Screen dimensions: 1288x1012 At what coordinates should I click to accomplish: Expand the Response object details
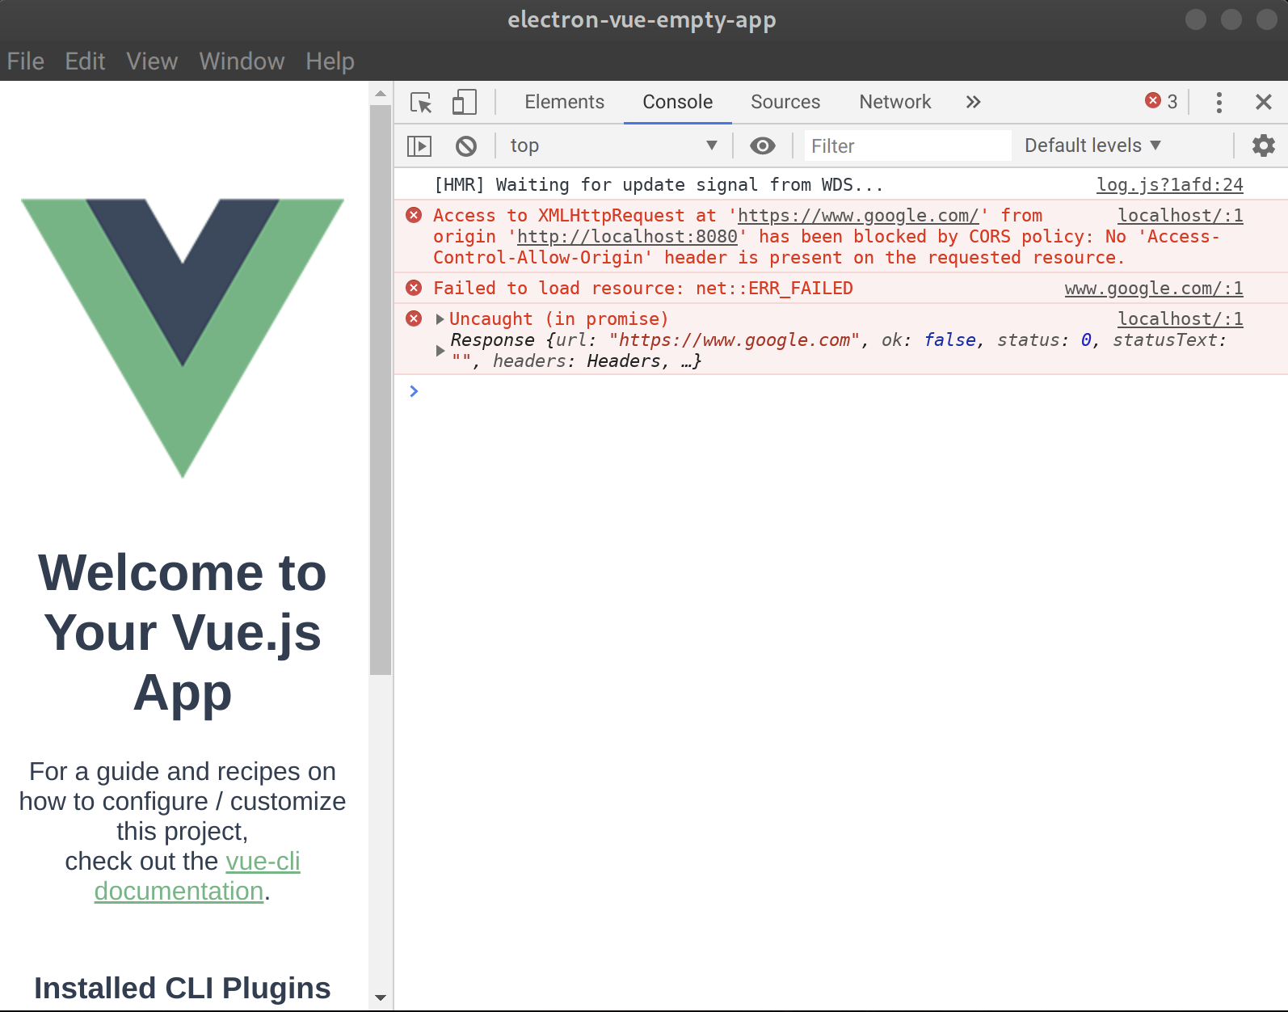point(440,351)
